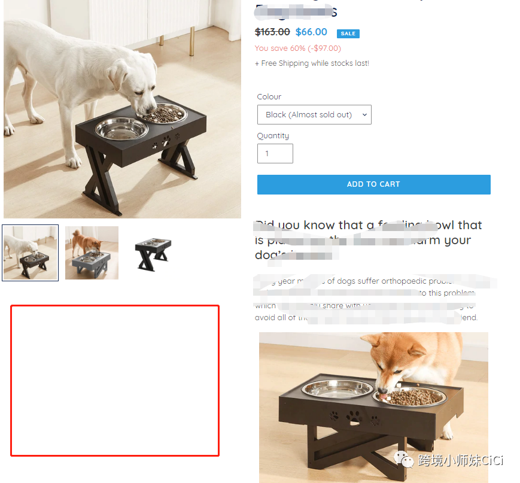Open the Colour dropdown showing Black
Image resolution: width=520 pixels, height=483 pixels.
pyautogui.click(x=314, y=115)
